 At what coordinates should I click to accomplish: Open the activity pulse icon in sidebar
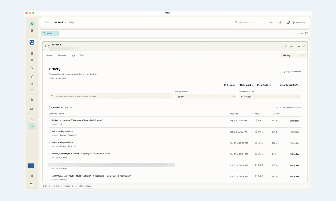(32, 68)
